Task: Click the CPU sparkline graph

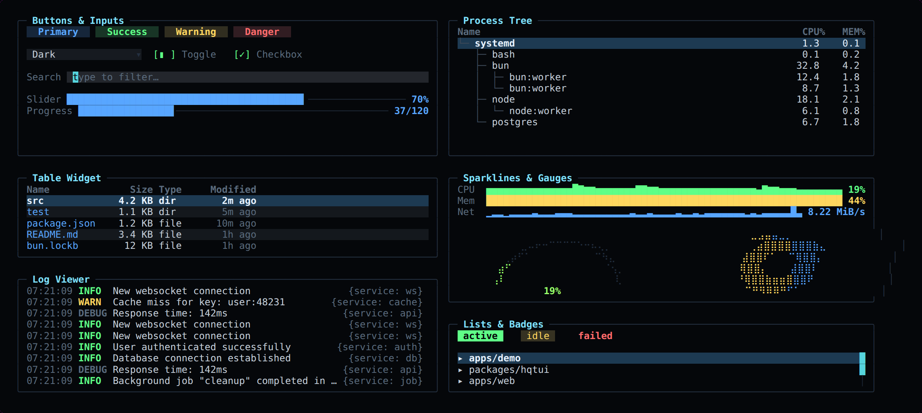Action: tap(664, 190)
